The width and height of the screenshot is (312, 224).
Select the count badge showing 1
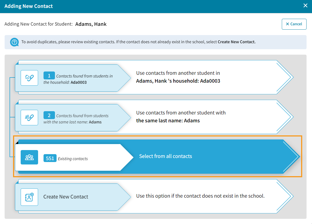tap(49, 76)
